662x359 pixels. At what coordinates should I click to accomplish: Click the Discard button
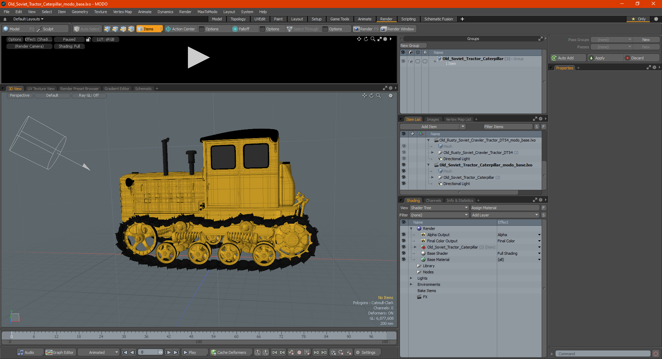coord(642,58)
